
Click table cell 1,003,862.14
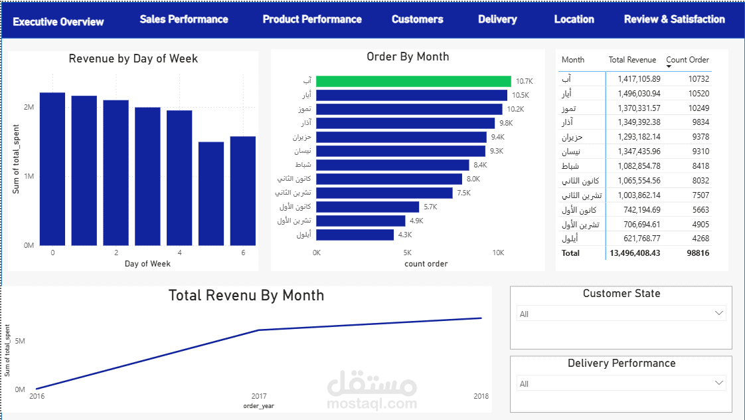pos(639,195)
